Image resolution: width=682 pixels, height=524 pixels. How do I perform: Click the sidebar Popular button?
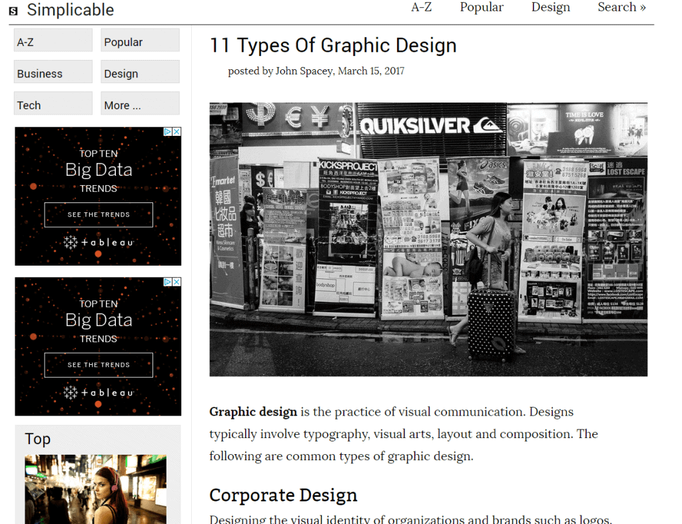tap(140, 40)
